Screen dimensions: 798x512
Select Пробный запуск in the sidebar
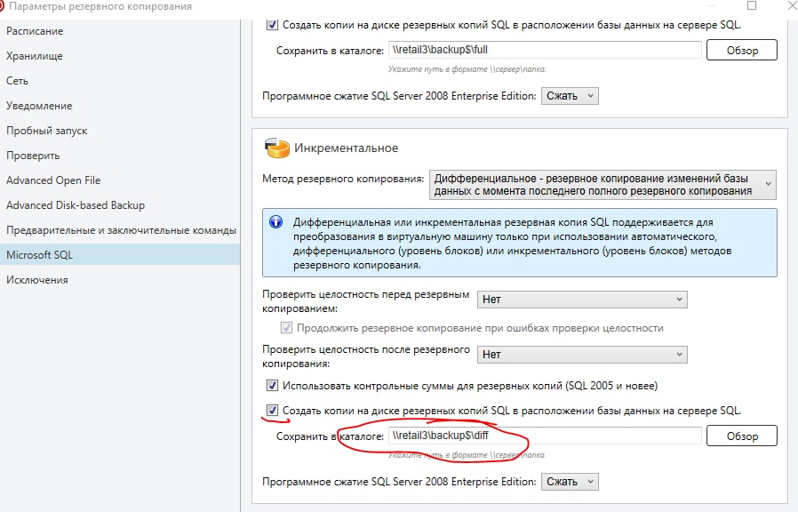point(47,131)
